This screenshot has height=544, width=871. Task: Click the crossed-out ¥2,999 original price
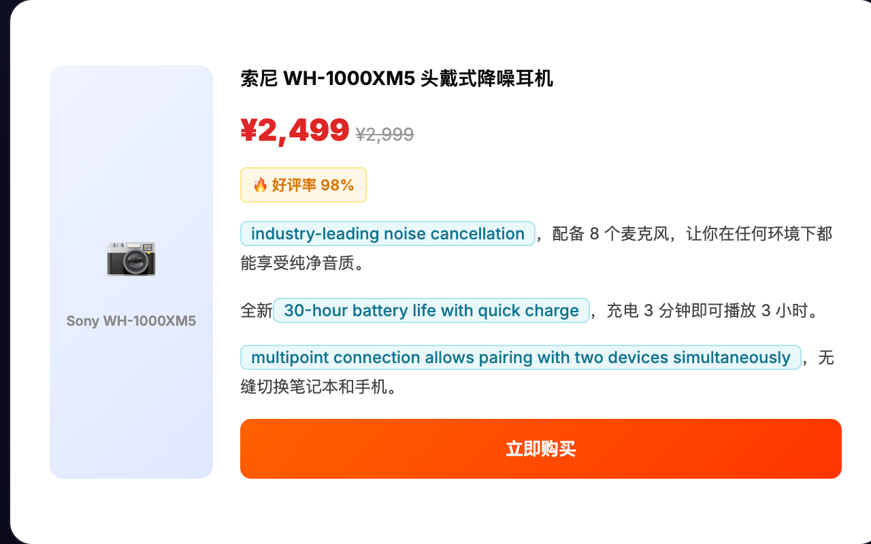[x=384, y=133]
